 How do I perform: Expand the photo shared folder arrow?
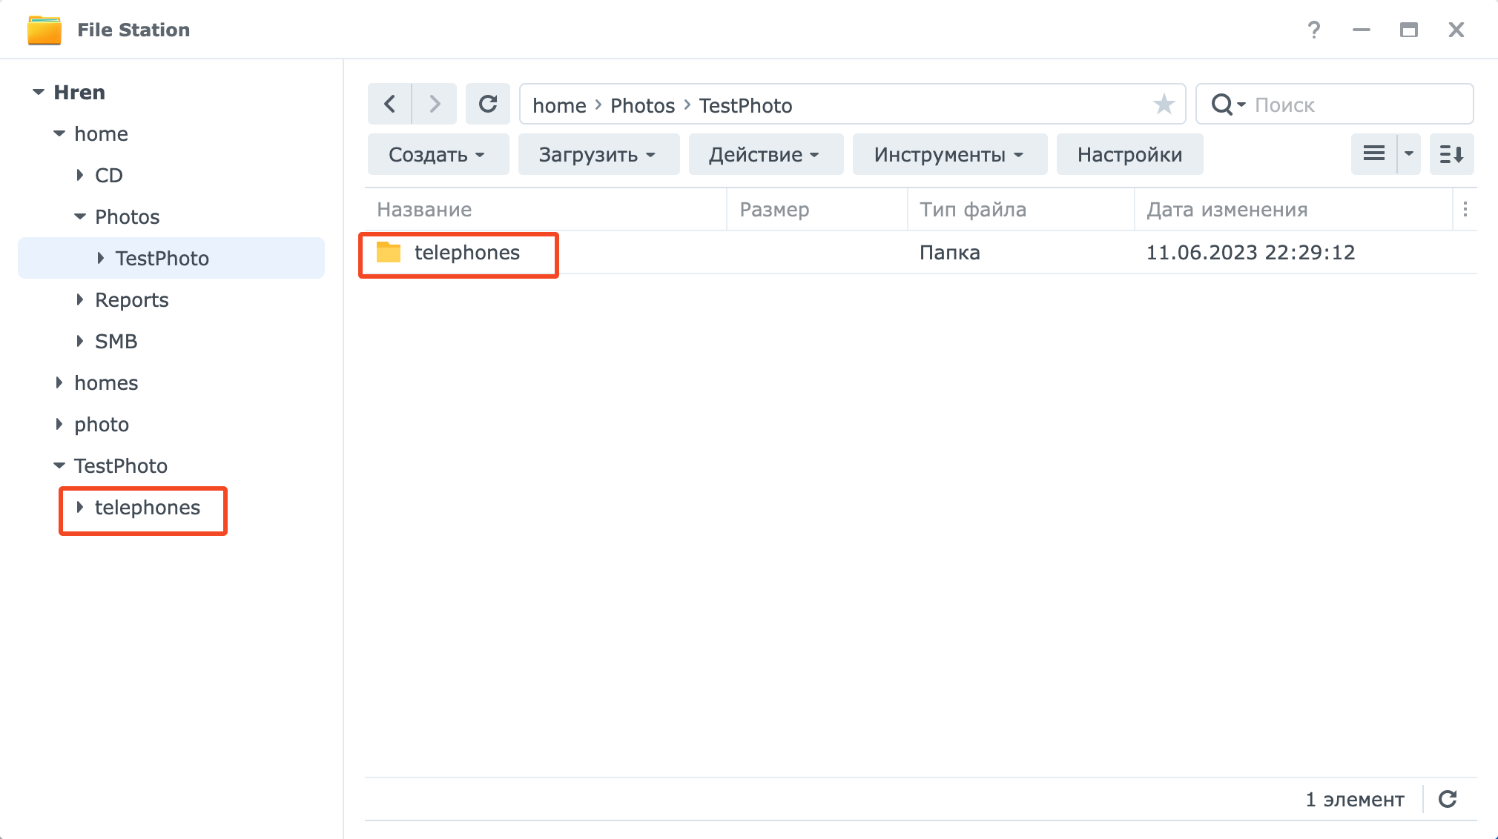click(x=59, y=424)
